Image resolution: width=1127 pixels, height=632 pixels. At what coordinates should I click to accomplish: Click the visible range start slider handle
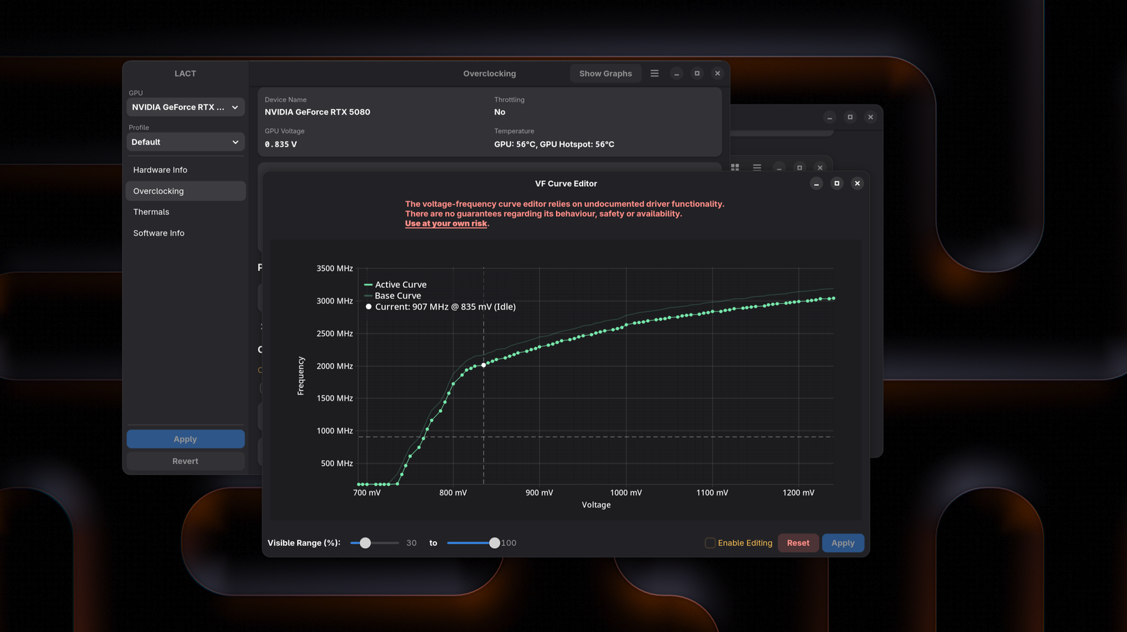(x=365, y=543)
